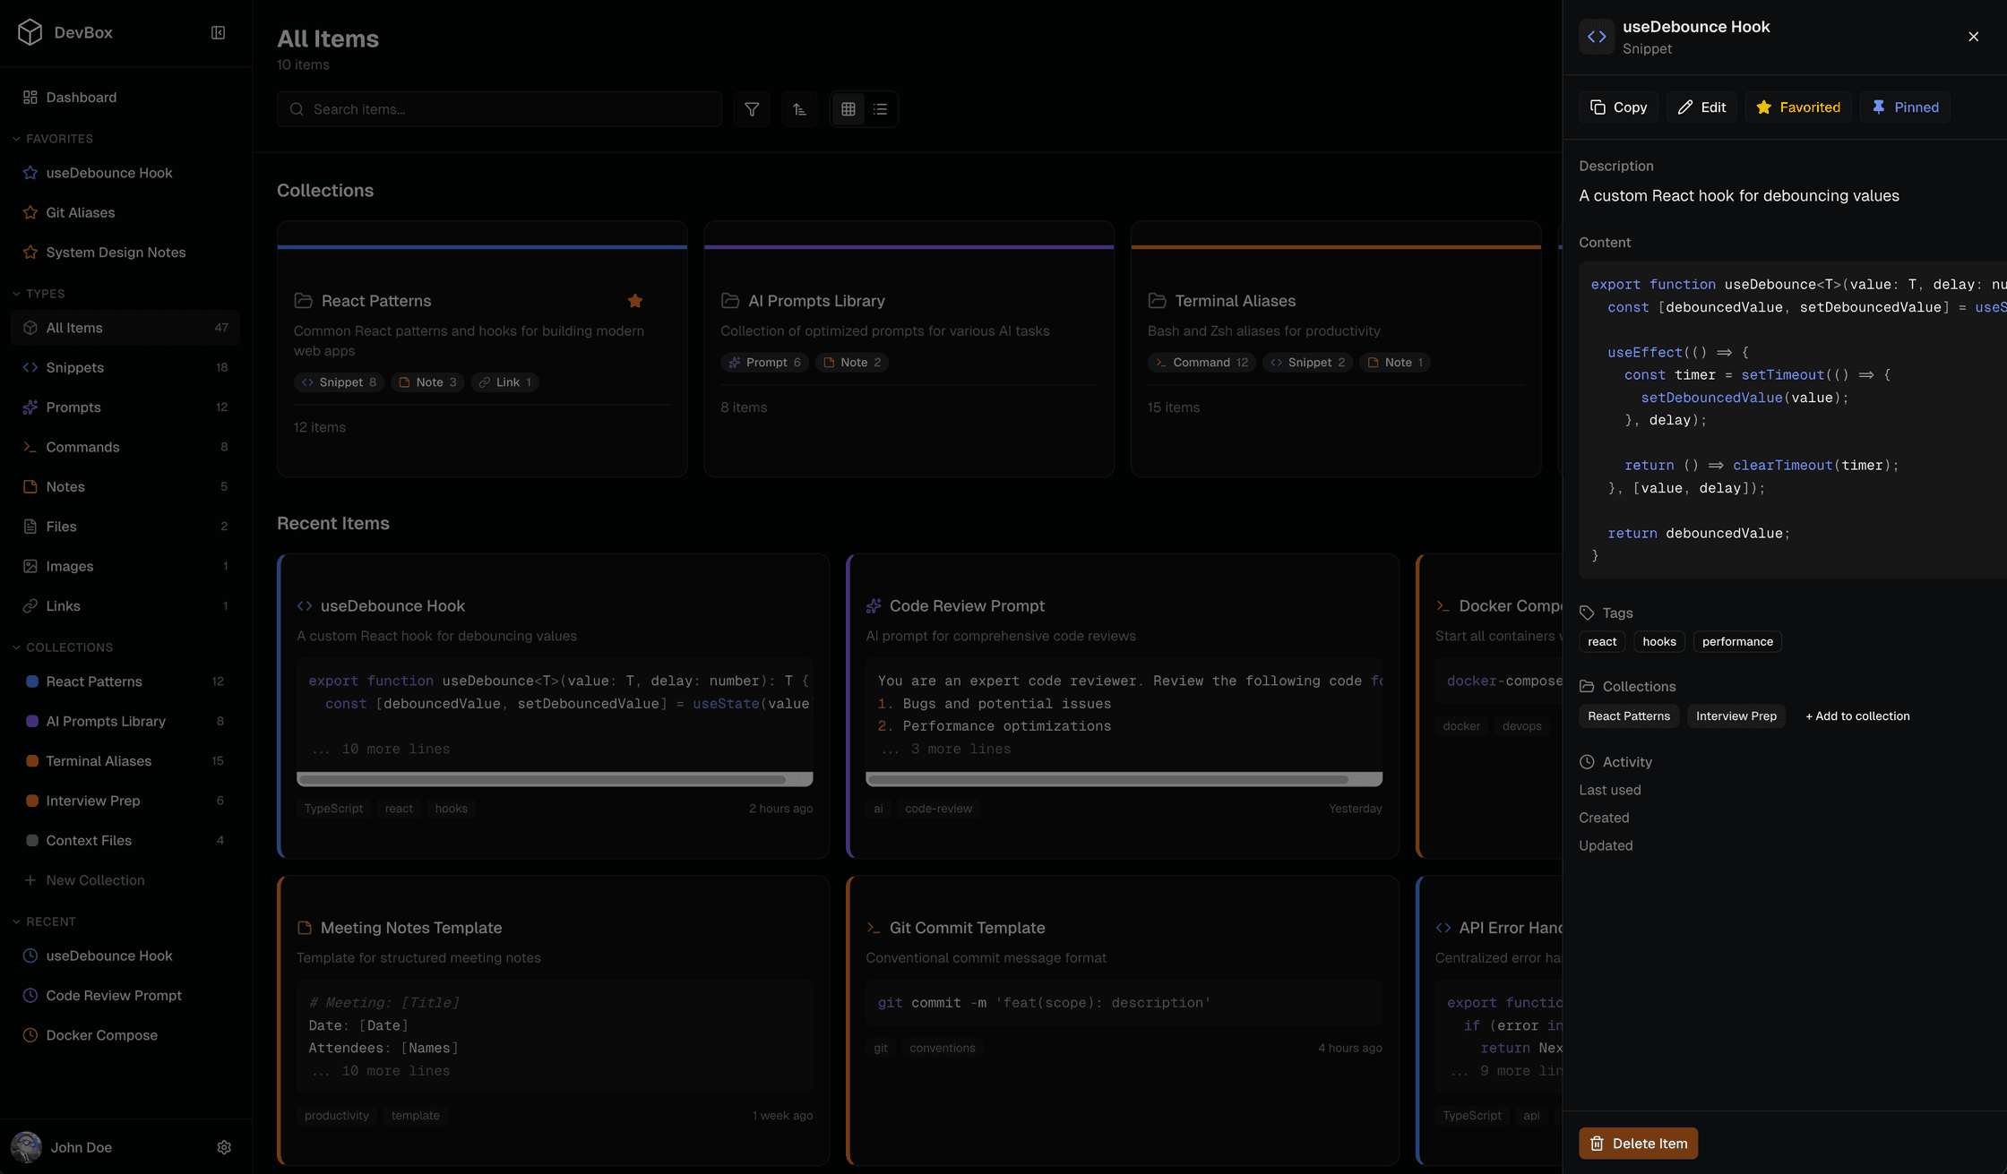
Task: Click Prompt 6 chip on AI Prompts card
Action: tap(764, 363)
